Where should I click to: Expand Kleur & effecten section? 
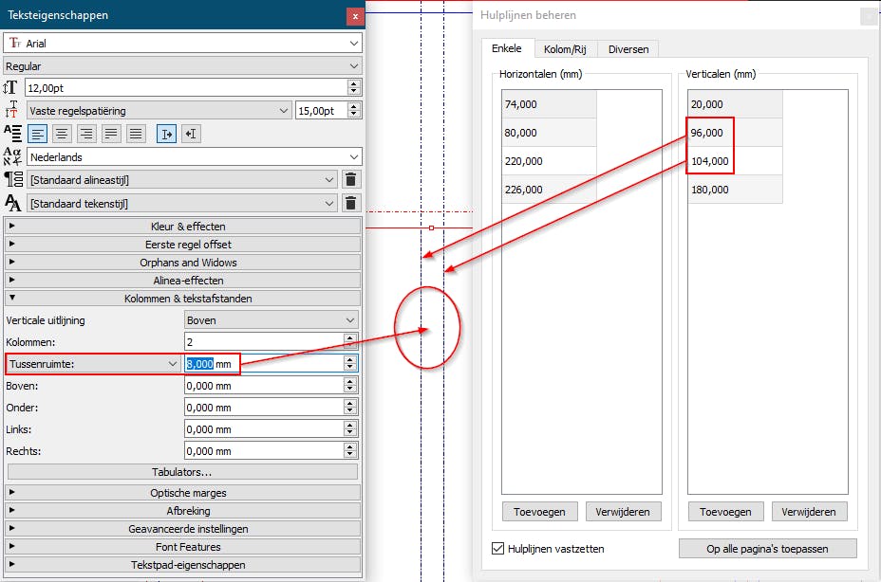[x=182, y=227]
